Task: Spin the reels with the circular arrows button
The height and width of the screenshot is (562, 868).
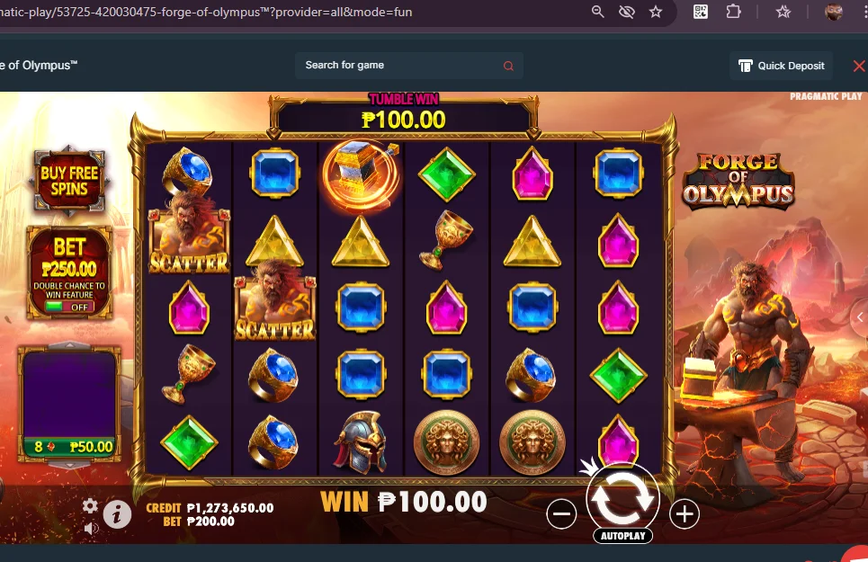Action: [622, 496]
